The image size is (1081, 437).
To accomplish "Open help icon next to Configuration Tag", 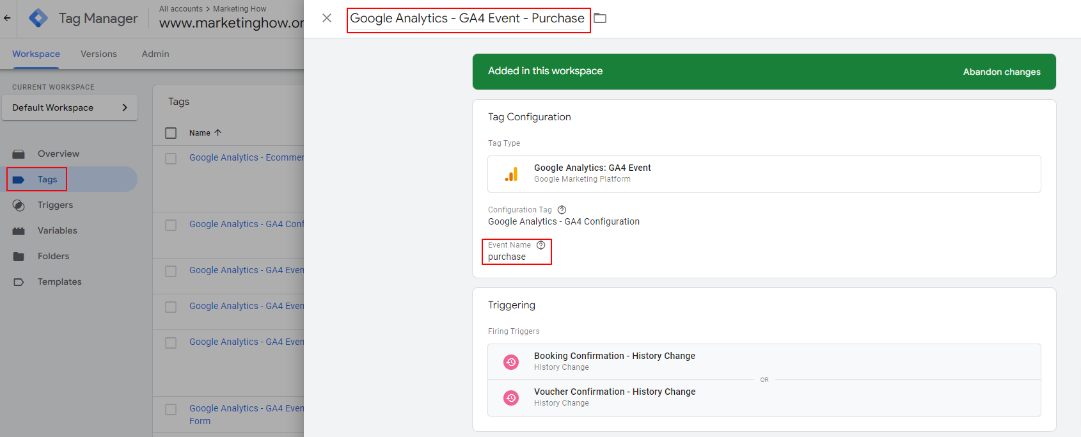I will [562, 210].
